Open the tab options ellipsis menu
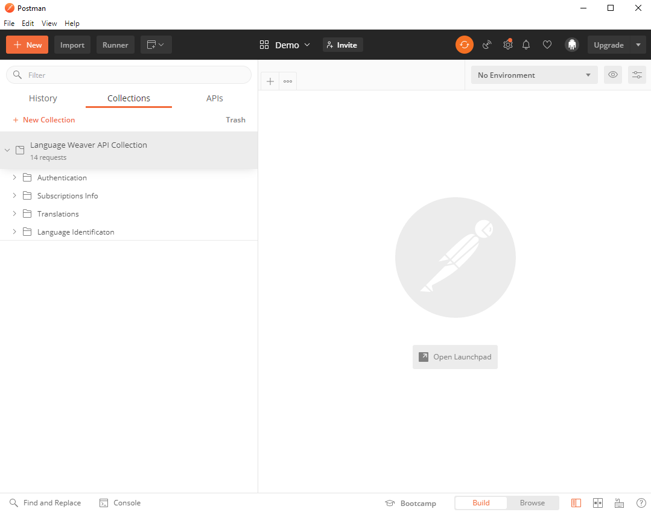 tap(288, 81)
